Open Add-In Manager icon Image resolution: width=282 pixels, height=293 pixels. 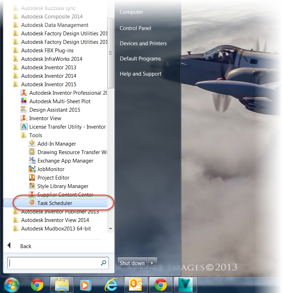tap(32, 143)
